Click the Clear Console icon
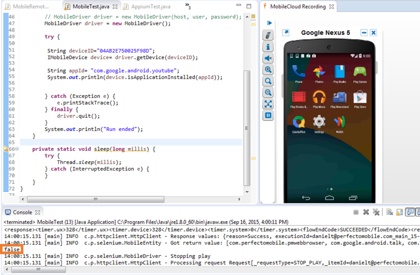This screenshot has height=275, width=420. [389, 212]
